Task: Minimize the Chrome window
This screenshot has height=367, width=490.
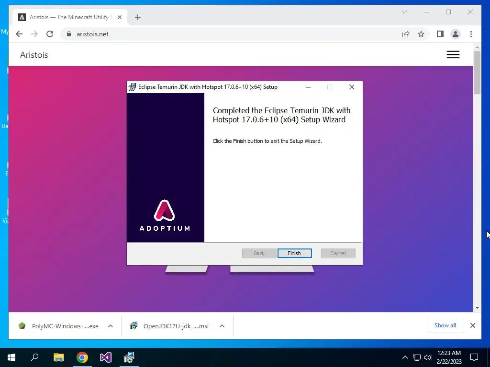Action: (426, 12)
